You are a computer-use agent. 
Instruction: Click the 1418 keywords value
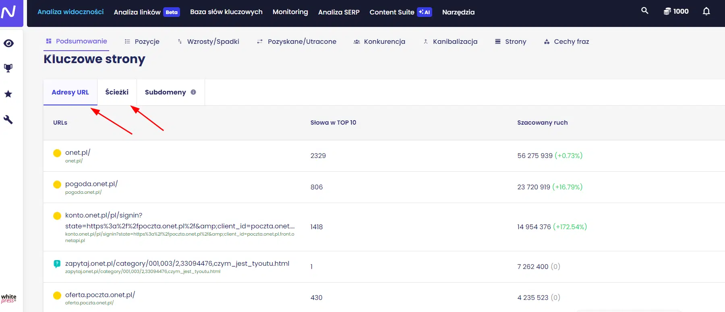tap(317, 227)
